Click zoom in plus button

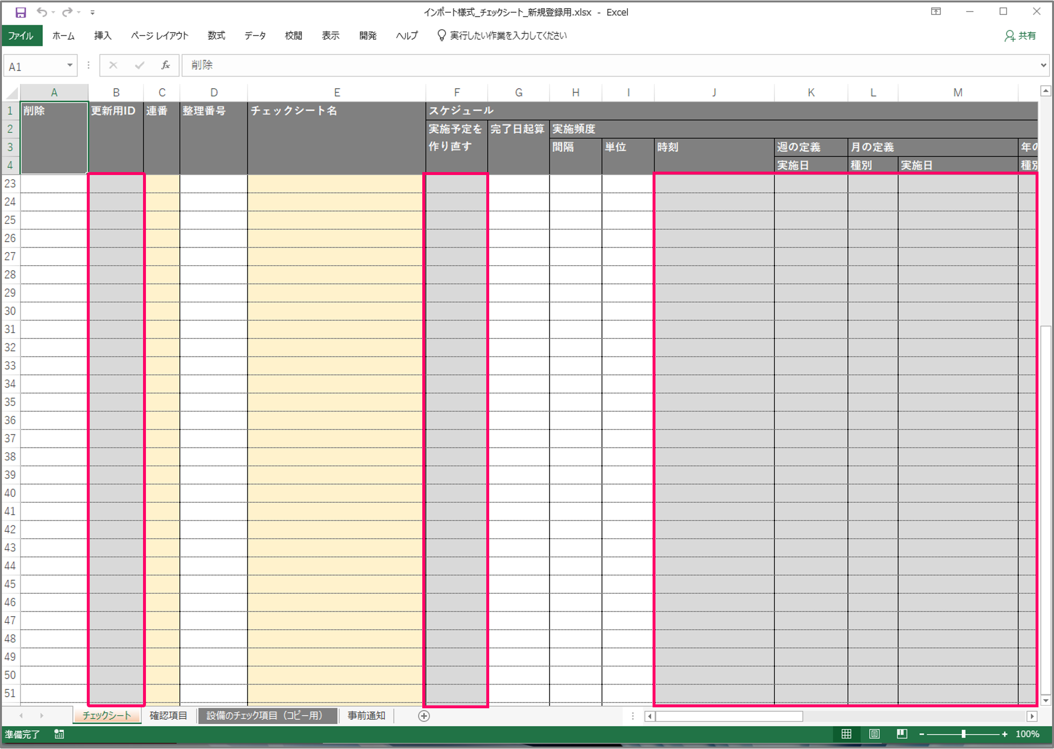pyautogui.click(x=1005, y=734)
